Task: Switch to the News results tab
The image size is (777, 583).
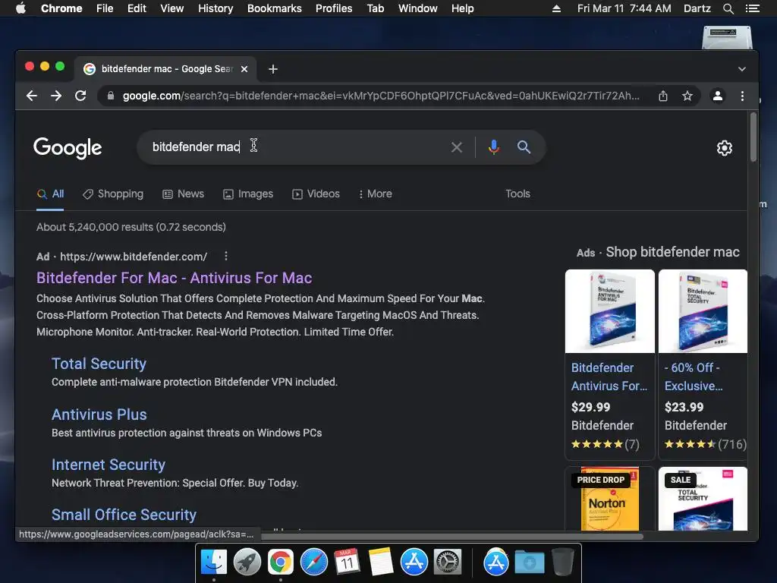Action: [x=184, y=194]
